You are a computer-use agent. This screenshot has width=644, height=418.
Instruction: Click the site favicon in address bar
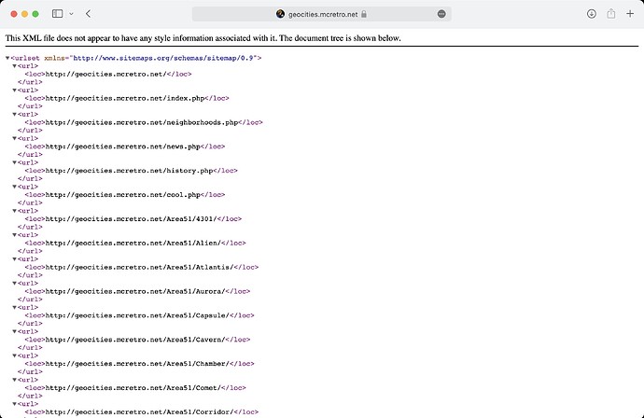click(x=280, y=14)
